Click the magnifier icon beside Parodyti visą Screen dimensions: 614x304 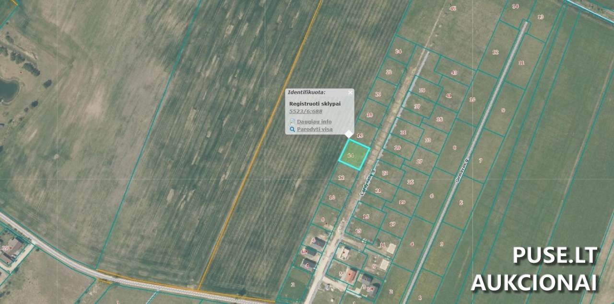[292, 129]
